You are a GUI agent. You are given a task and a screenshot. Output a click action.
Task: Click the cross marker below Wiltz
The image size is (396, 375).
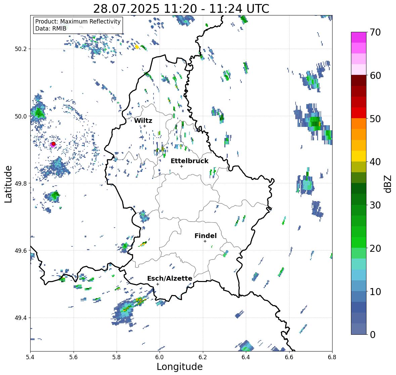click(x=144, y=126)
